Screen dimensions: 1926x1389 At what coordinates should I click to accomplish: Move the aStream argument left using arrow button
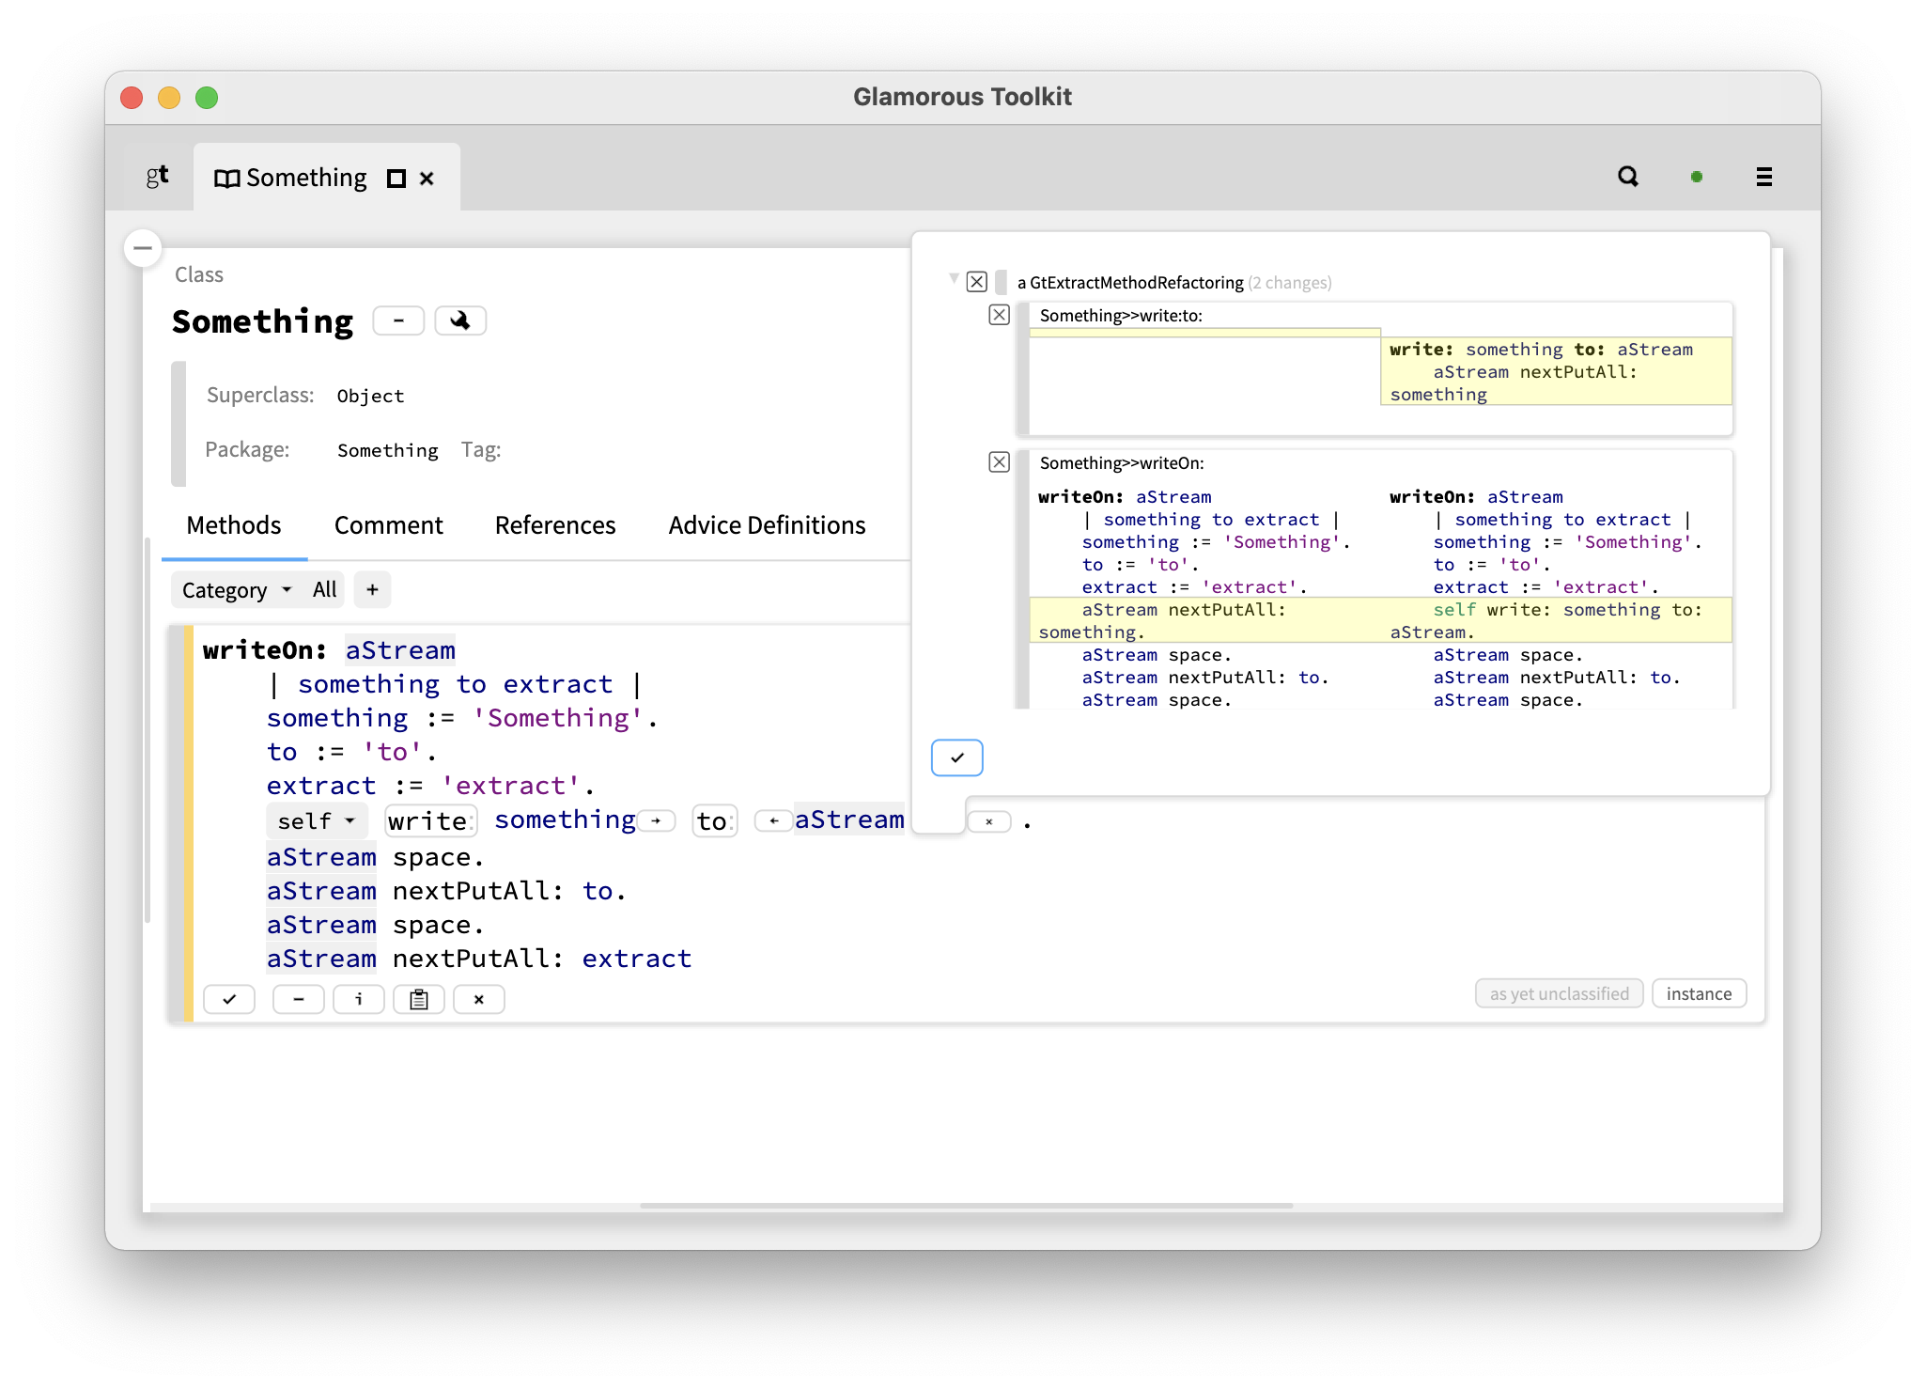[x=773, y=821]
